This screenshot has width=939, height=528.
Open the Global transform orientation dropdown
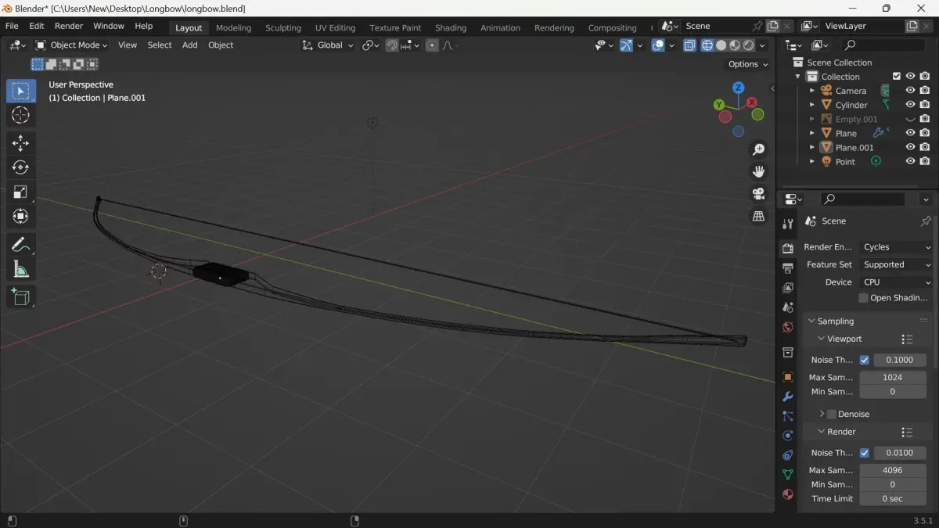coord(329,45)
